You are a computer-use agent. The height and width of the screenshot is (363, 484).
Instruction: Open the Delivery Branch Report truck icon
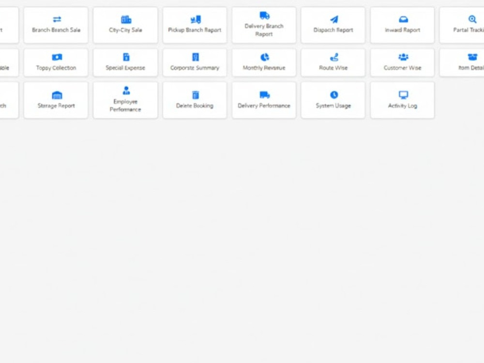[x=265, y=15]
